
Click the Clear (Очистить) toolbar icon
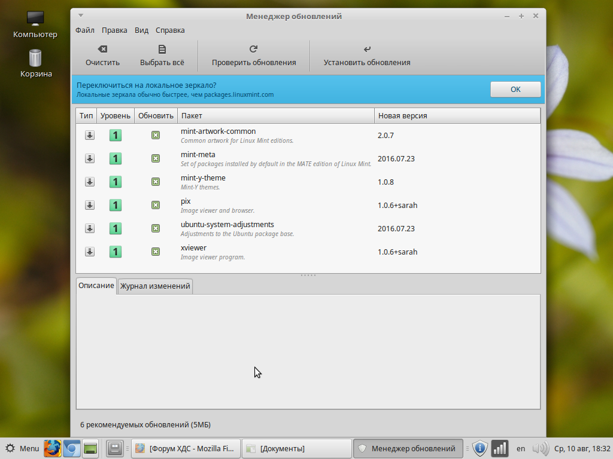pos(102,50)
